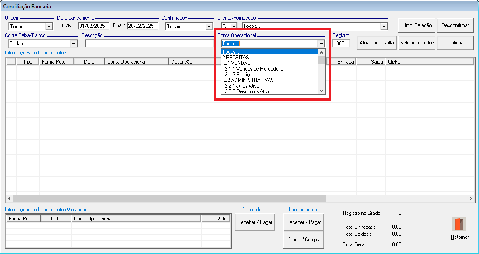Click the Data Inicial date field

tap(94, 26)
